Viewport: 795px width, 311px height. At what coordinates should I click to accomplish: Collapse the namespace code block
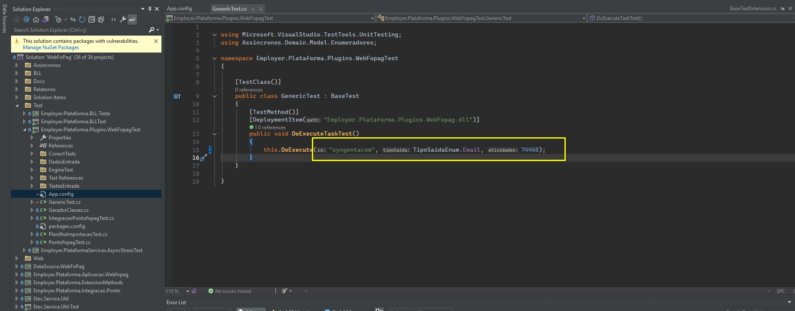point(214,58)
